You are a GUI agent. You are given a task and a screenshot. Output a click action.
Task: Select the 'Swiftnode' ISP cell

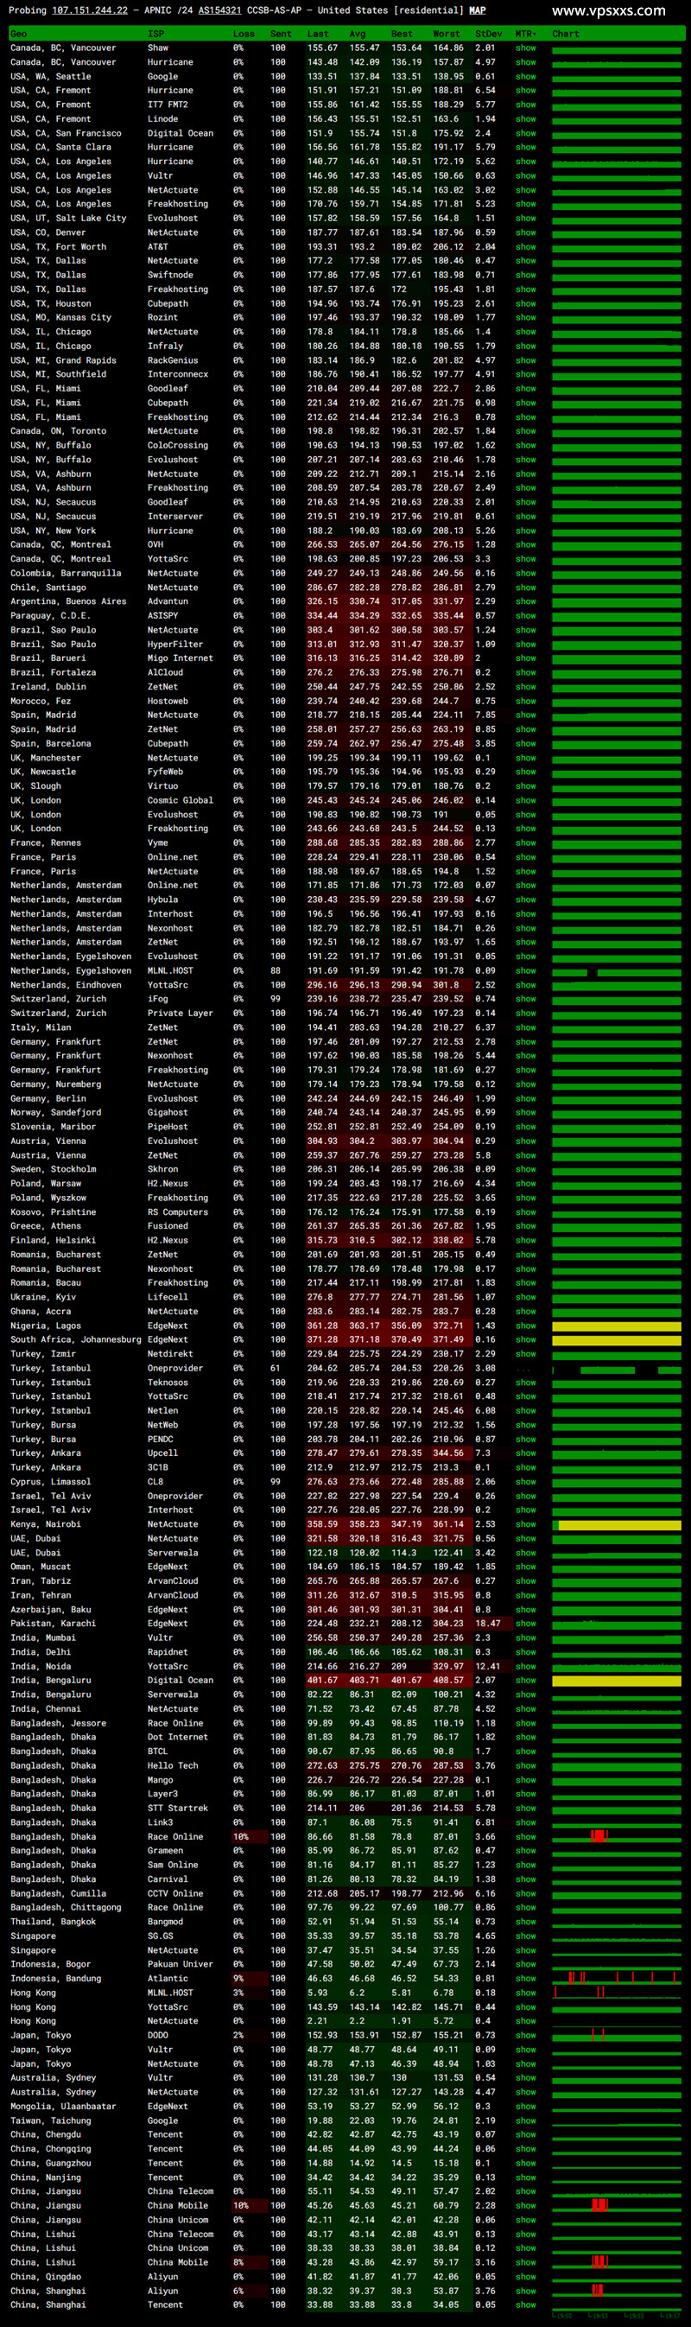(x=170, y=276)
